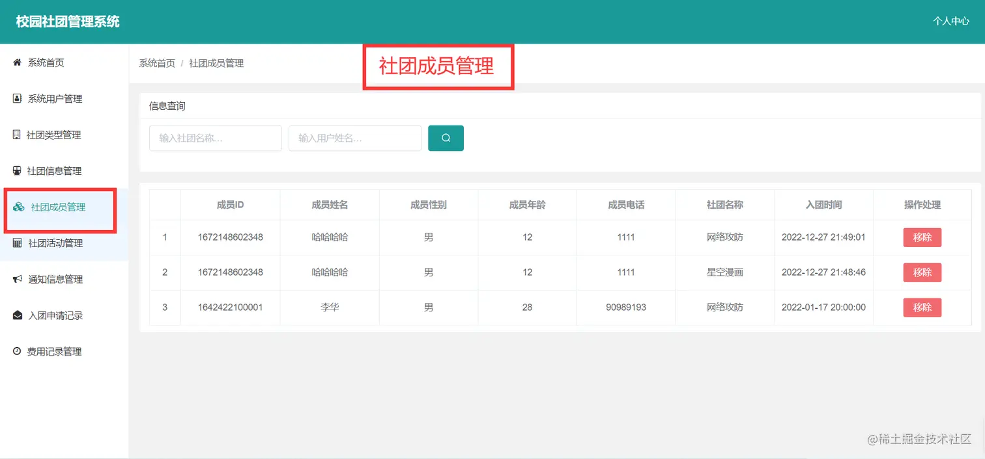Click the magnifier search button
The image size is (985, 459).
click(x=446, y=138)
